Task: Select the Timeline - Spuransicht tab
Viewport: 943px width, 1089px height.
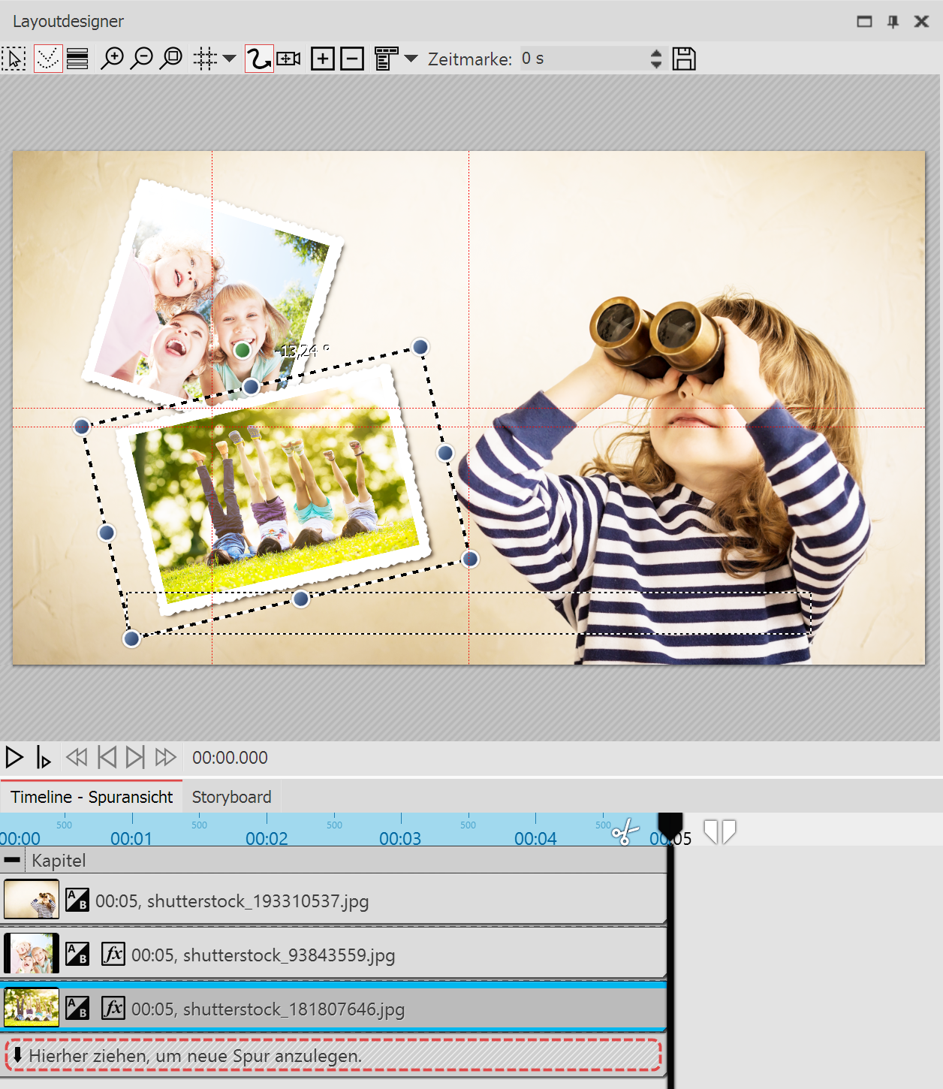Action: click(92, 797)
